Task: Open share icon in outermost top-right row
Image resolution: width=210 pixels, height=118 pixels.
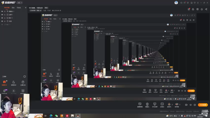Action: [x=206, y=9]
